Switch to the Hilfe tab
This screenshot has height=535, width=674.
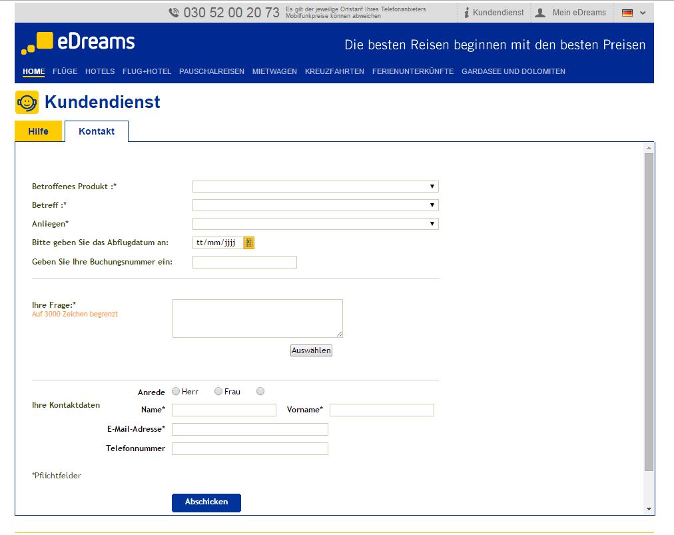38,131
